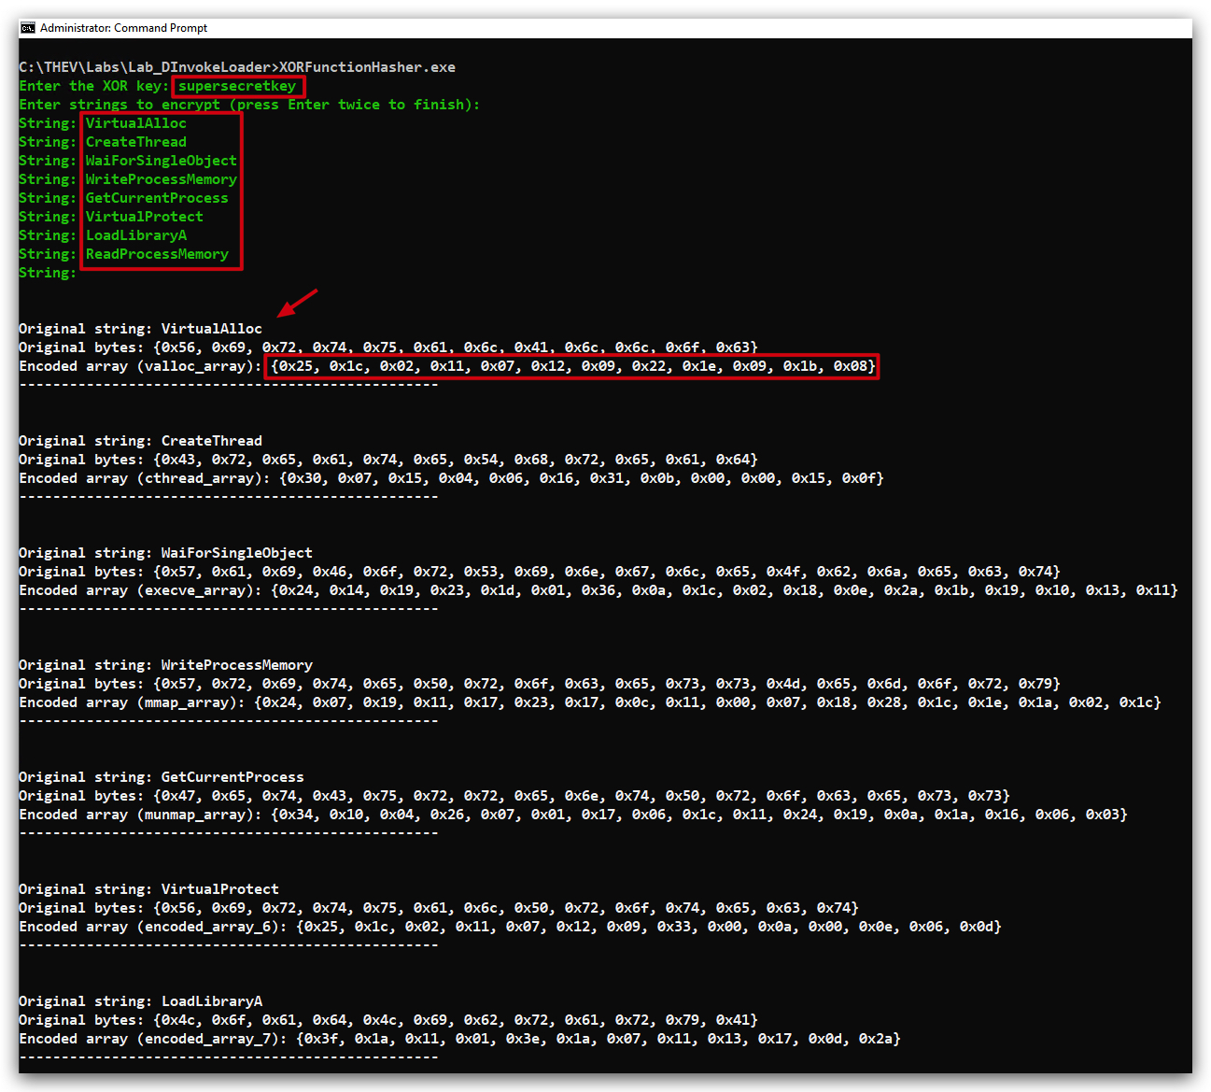
Task: Select the typed key "supersecretkey"
Action: pos(237,86)
